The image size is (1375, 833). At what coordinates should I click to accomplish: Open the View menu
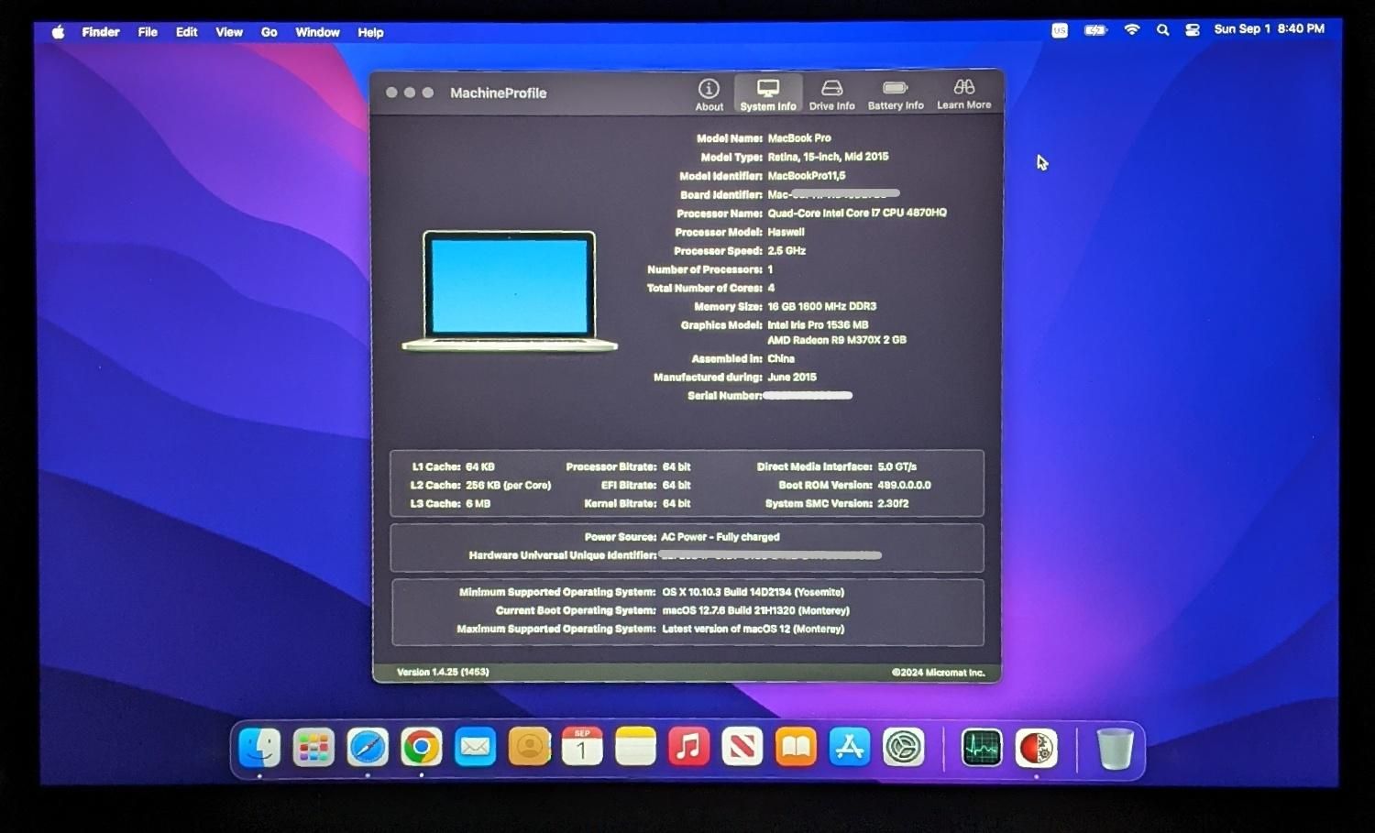[x=229, y=32]
